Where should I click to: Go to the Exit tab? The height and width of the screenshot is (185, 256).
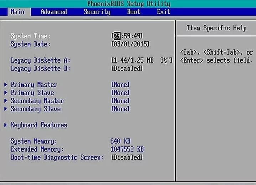pyautogui.click(x=163, y=12)
